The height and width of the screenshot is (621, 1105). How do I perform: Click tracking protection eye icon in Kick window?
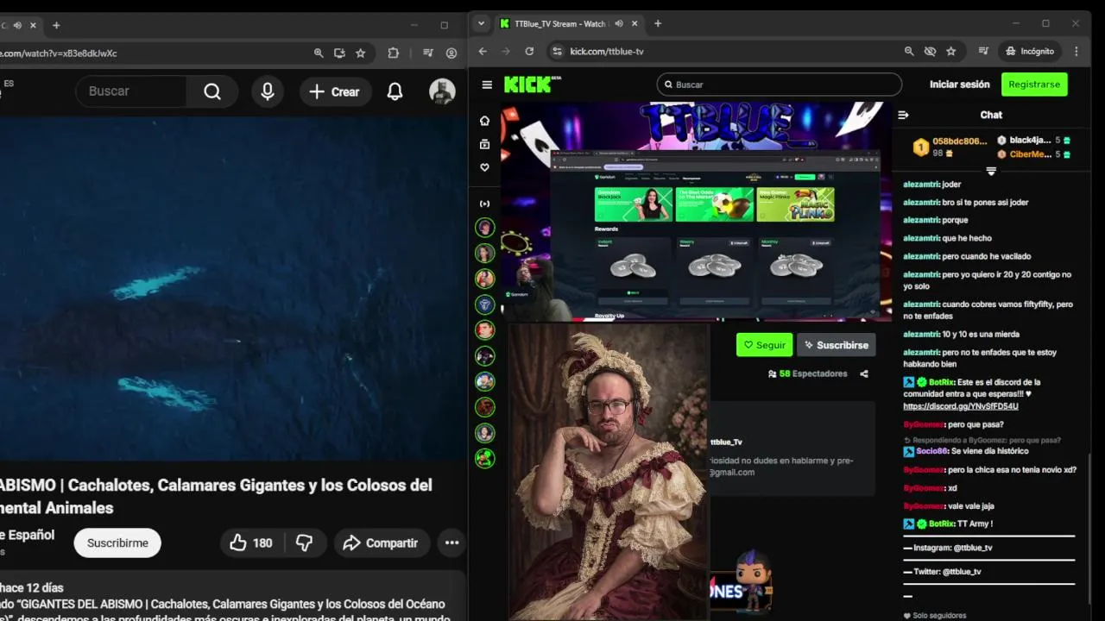tap(930, 51)
